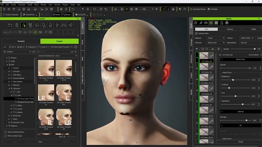Toggle visibility of AC Cyber_05 layer
Image resolution: width=262 pixels, height=147 pixels.
click(197, 101)
